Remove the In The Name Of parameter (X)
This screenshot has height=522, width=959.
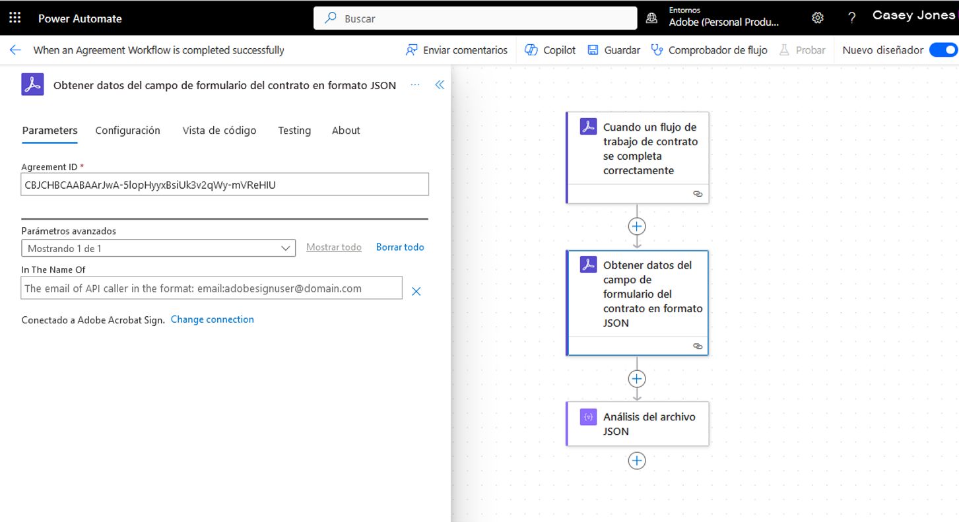pyautogui.click(x=416, y=291)
